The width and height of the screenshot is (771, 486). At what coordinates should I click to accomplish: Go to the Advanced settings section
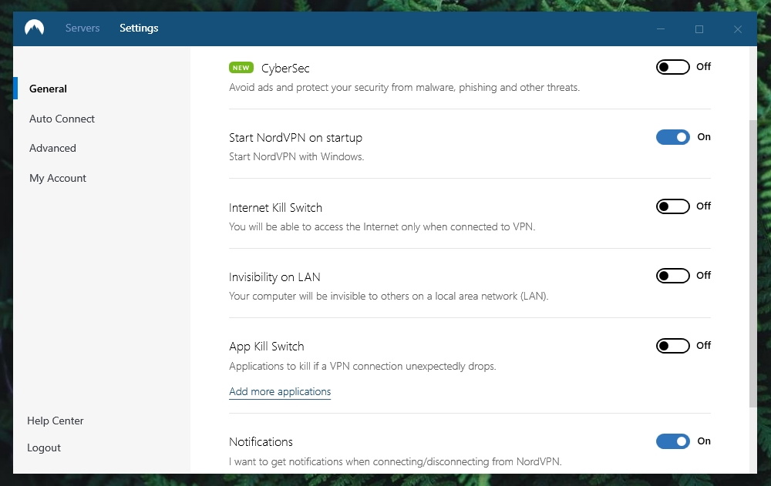52,149
